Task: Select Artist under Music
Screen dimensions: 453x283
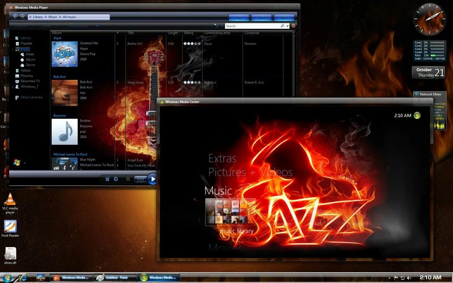Action: tap(30, 54)
